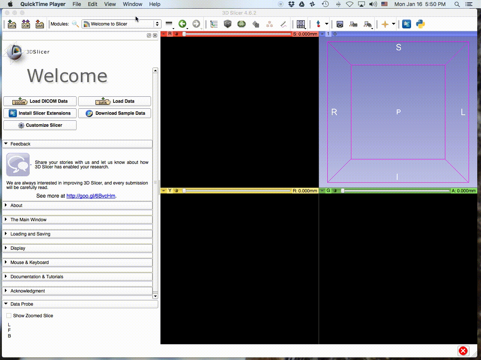Click the scene view capture icon
Viewport: 481px width, 360px height.
point(353,24)
